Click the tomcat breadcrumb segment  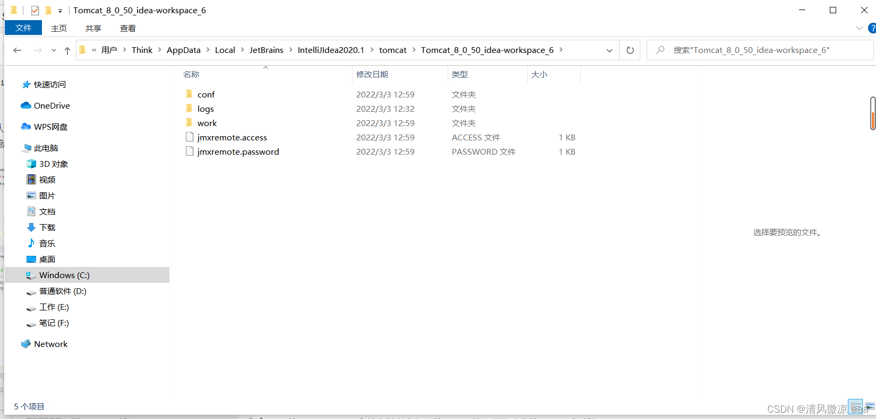pos(393,50)
